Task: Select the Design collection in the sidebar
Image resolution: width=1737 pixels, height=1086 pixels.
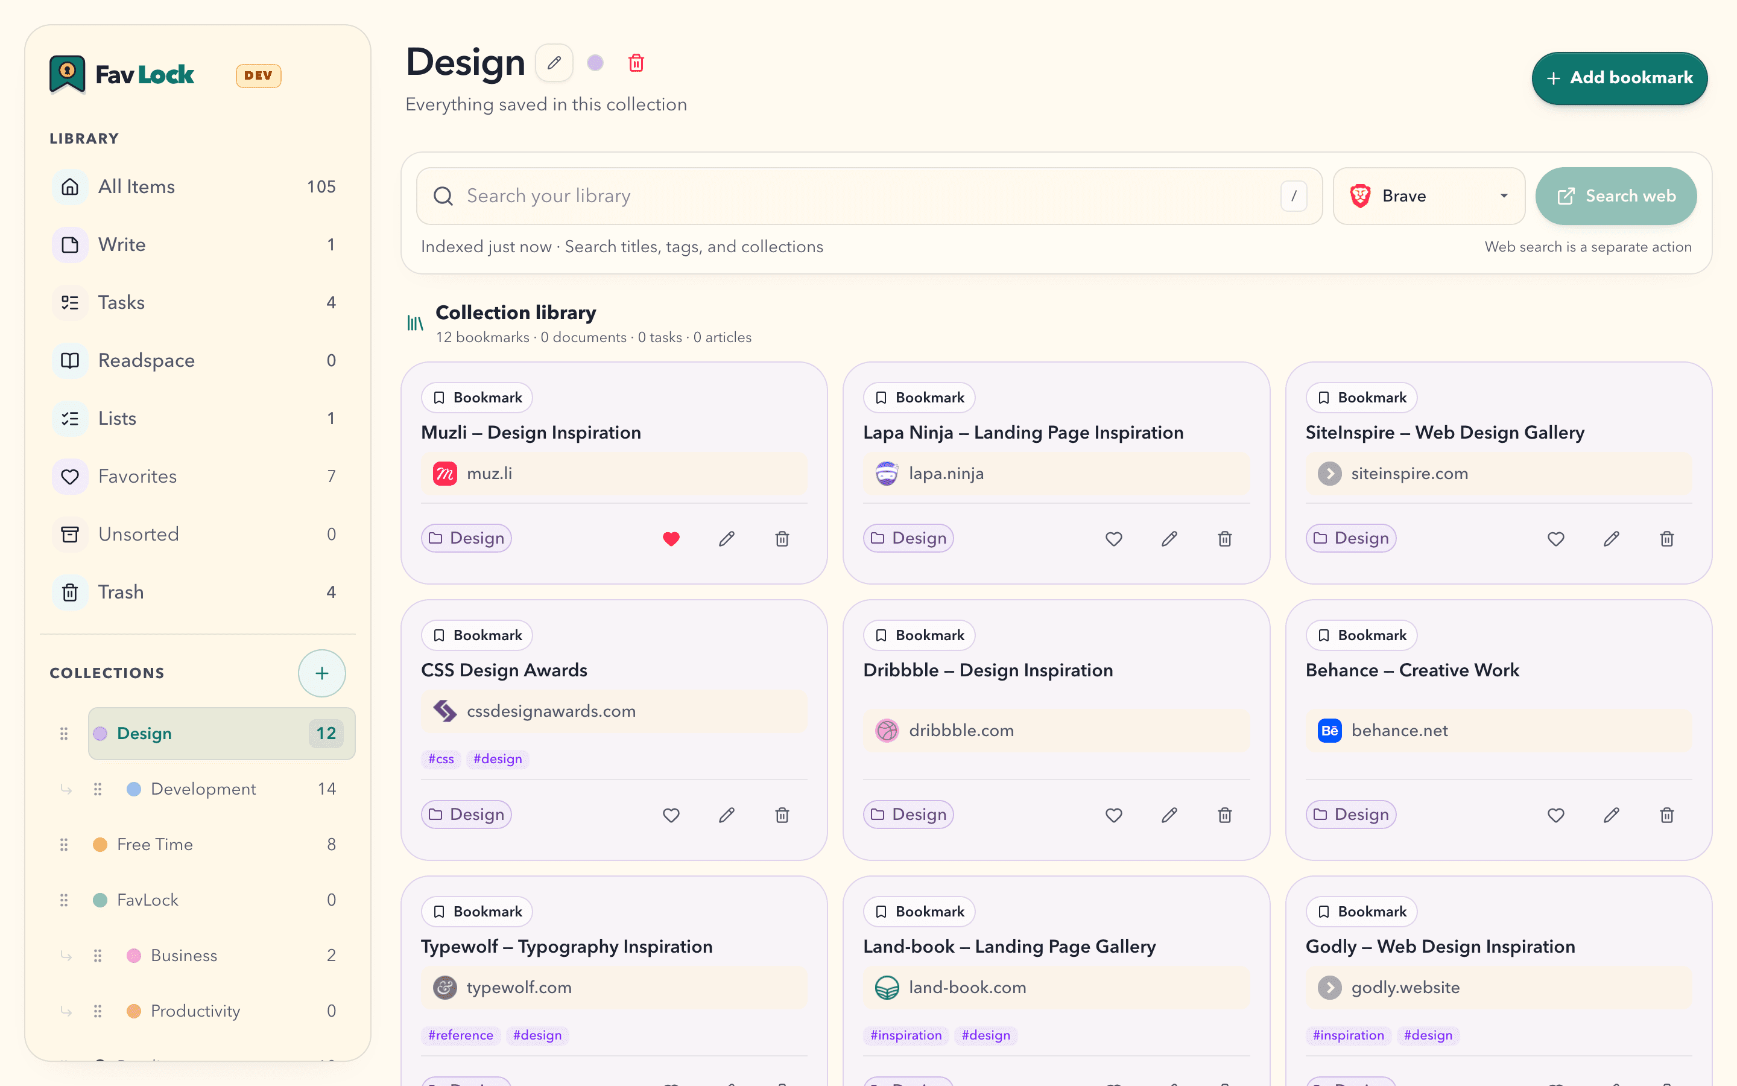Action: 222,733
